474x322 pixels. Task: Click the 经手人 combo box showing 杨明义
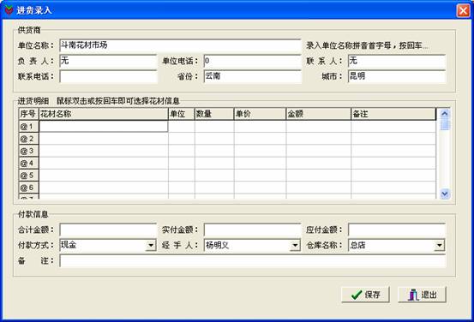coord(252,245)
